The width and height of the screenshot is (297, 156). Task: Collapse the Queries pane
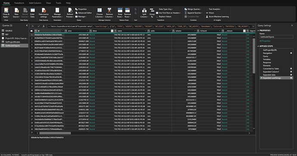27,25
